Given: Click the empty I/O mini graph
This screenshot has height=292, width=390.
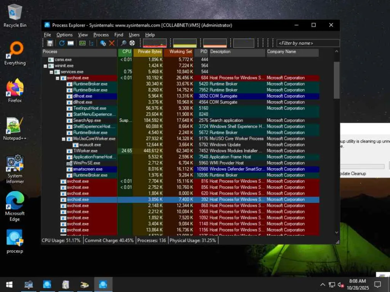Looking at the screenshot, I should (244, 43).
